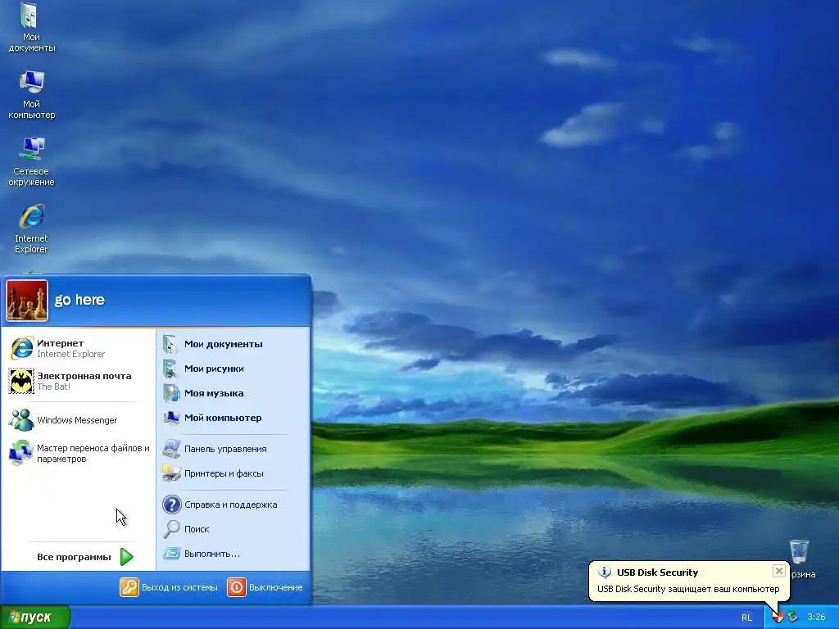839x629 pixels.
Task: Click the safely remove hardware tray icon
Action: coord(792,618)
